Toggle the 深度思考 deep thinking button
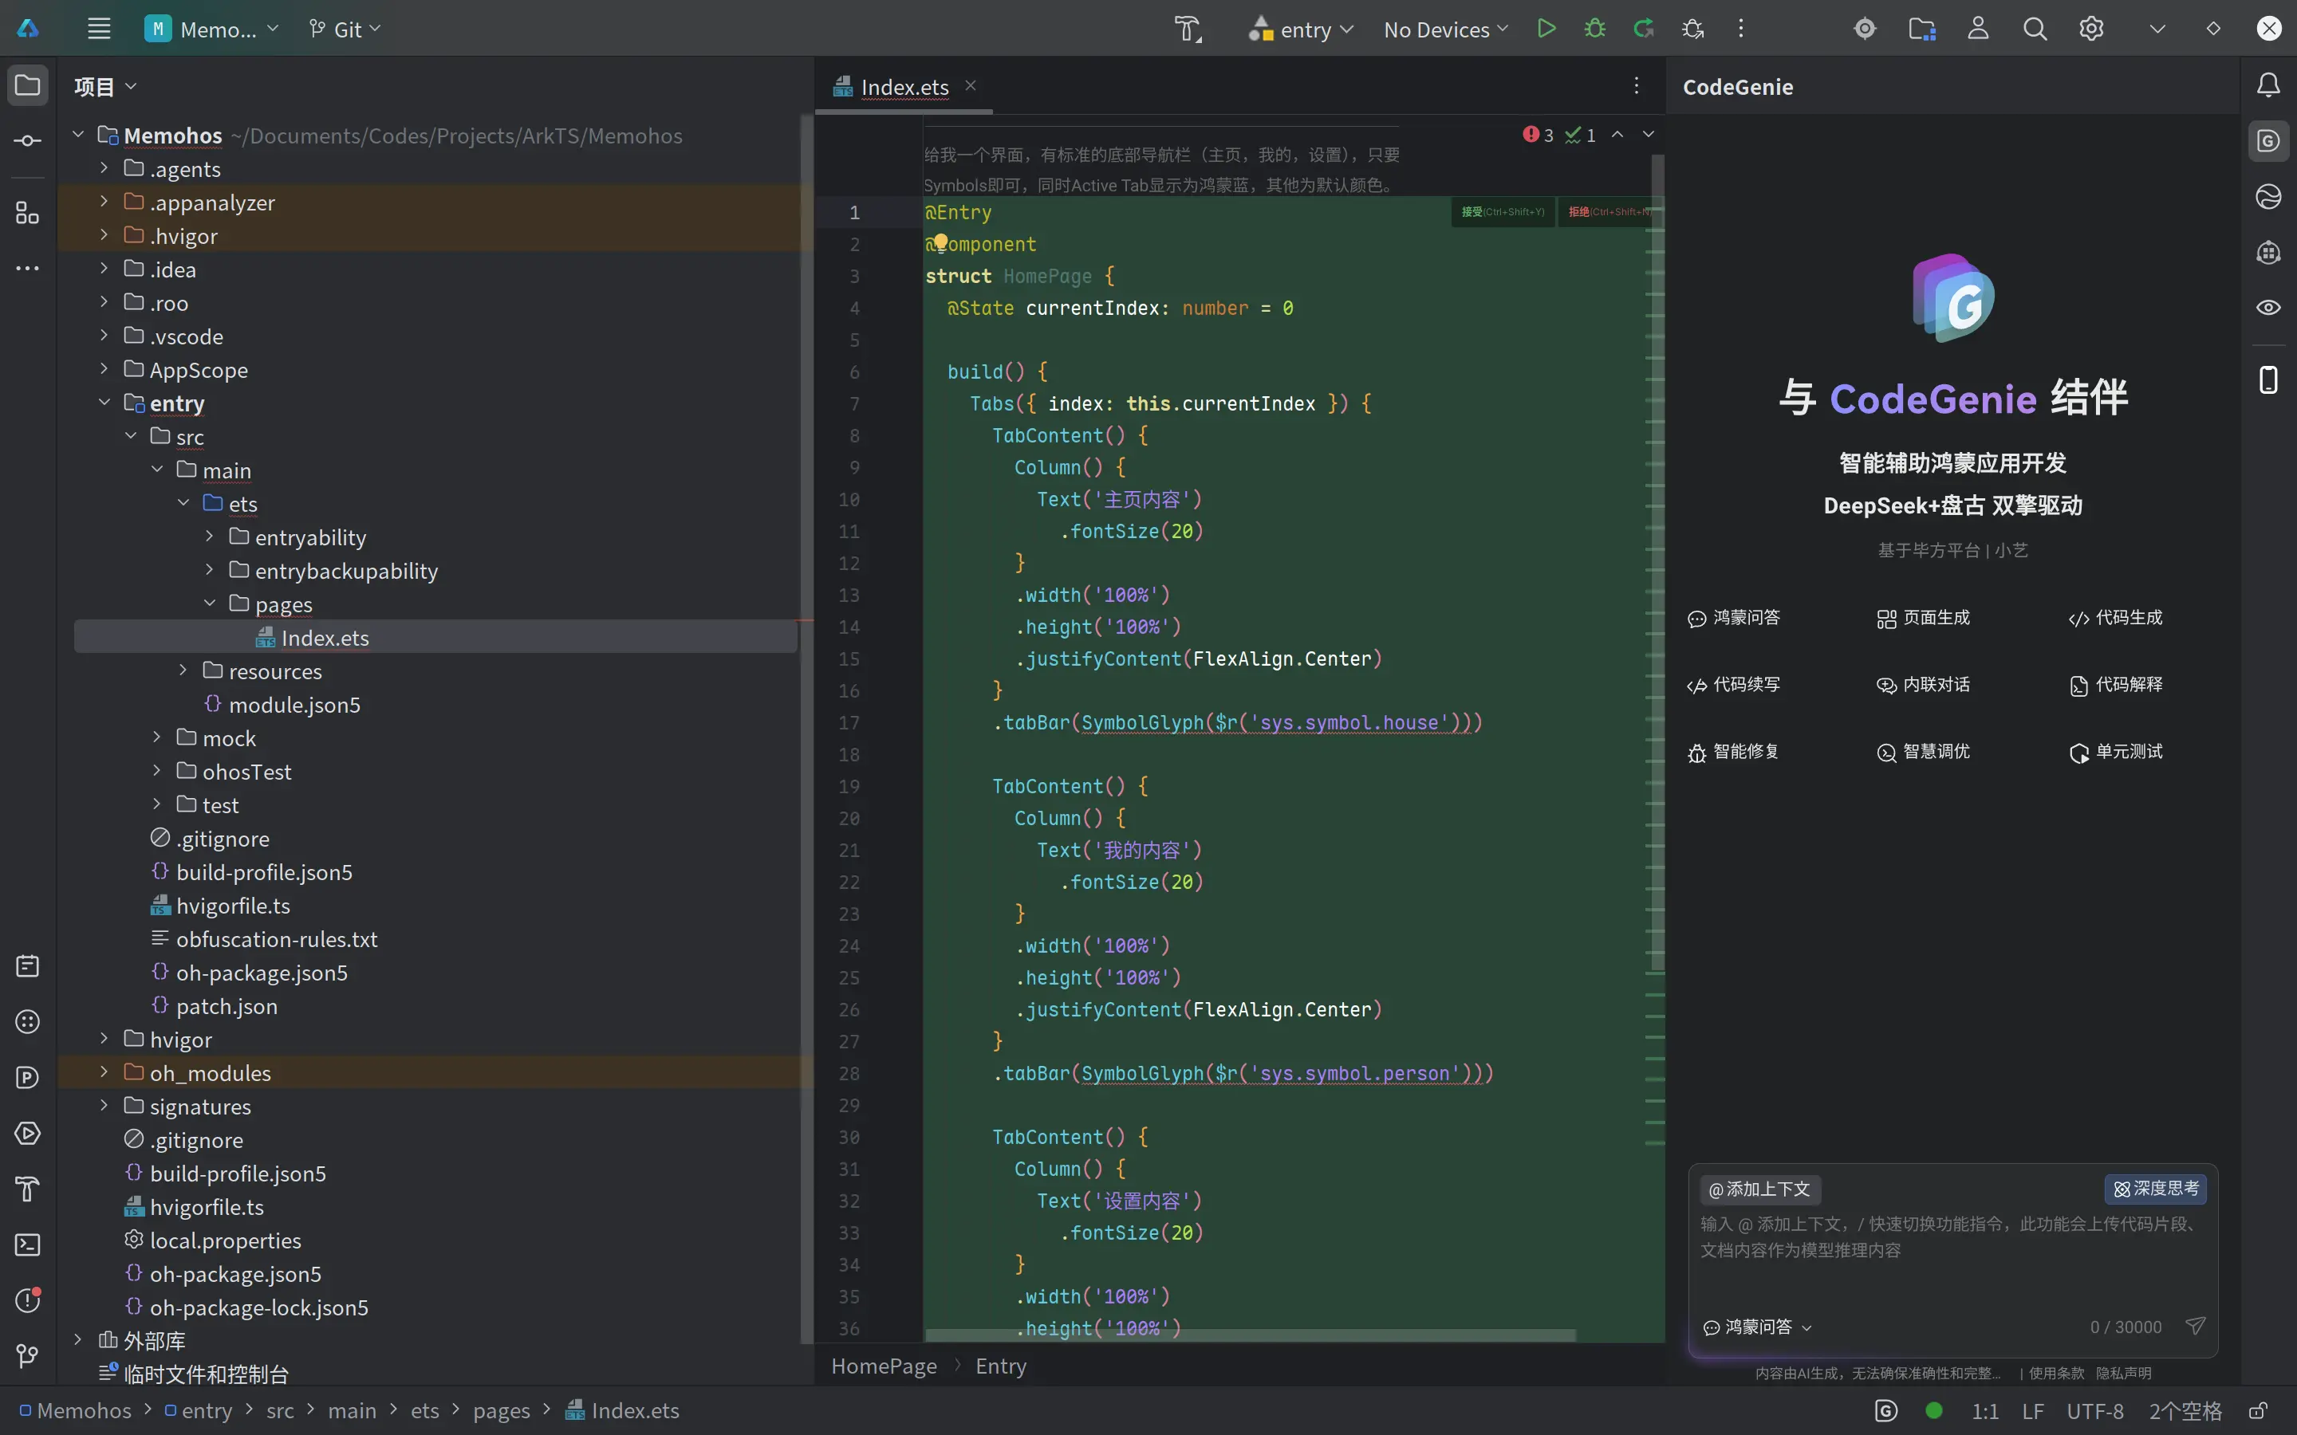This screenshot has width=2297, height=1435. (x=2156, y=1188)
